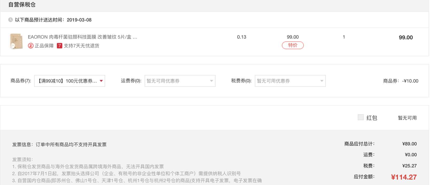Viewport: 433px width, 185px height.
Task: Click the delivery date 2019-03-08 text
Action: (79, 20)
